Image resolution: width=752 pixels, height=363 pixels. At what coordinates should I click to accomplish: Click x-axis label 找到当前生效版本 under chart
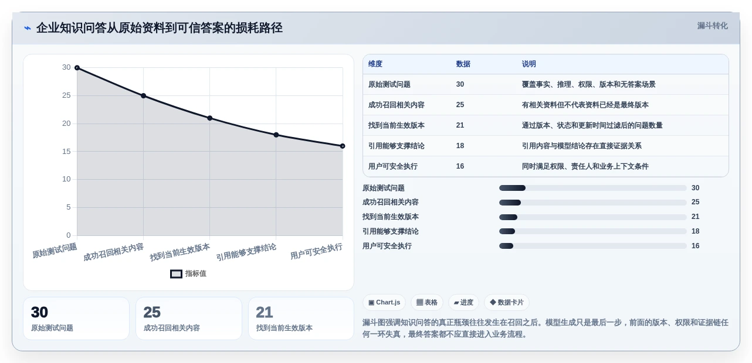(x=180, y=252)
